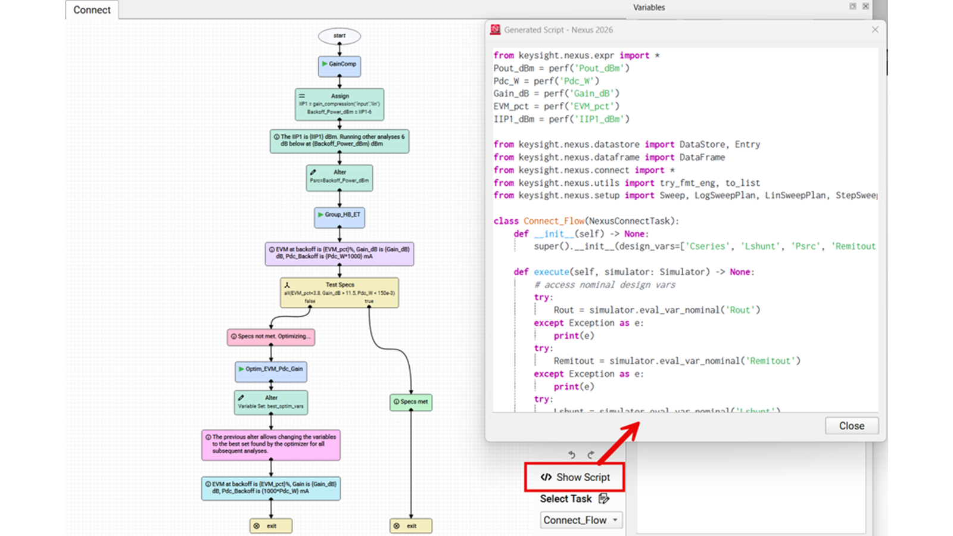
Task: Click the "Pout_dBm = perf('Pout_dBm')" line
Action: click(x=561, y=68)
